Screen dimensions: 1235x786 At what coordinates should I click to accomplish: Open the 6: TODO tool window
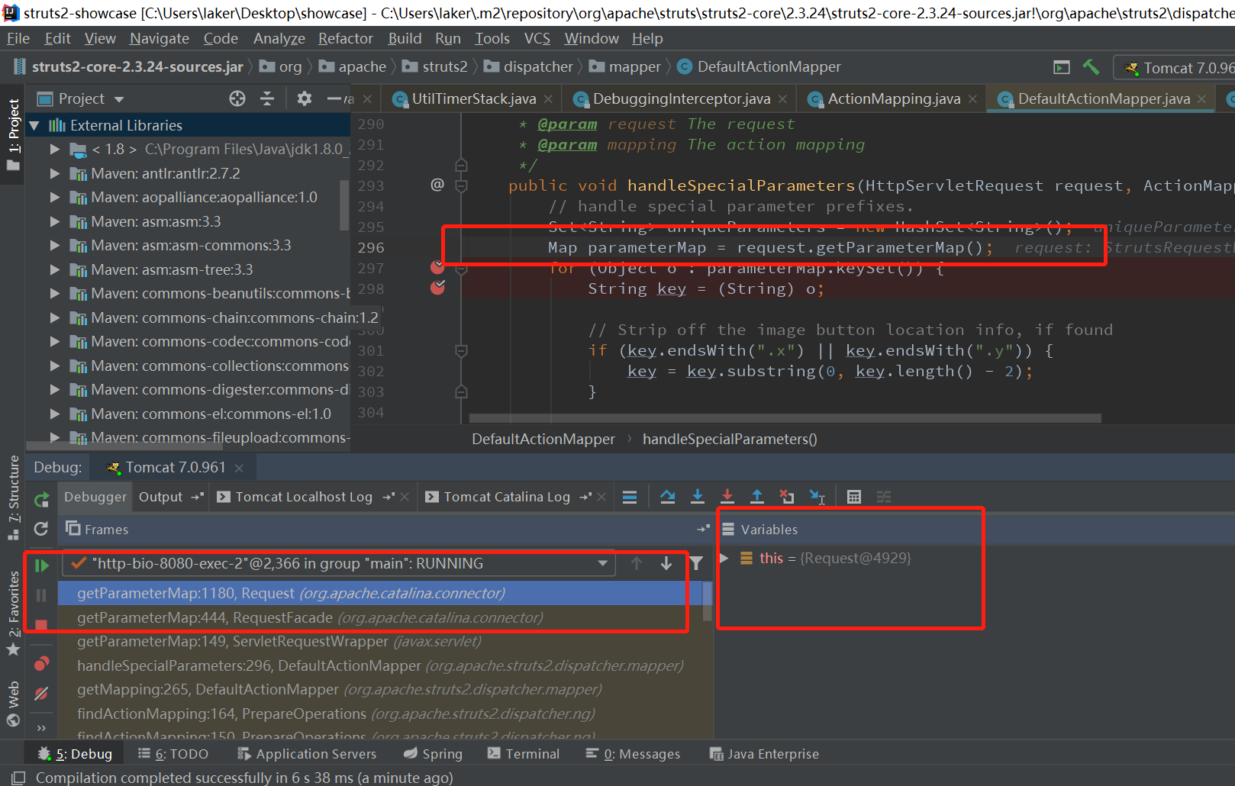pyautogui.click(x=173, y=754)
